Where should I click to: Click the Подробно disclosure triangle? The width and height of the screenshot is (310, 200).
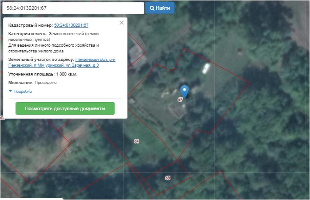[11, 91]
